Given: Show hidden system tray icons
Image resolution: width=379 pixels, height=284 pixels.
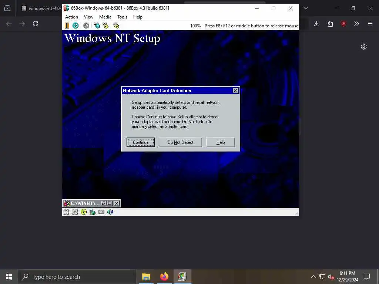Looking at the screenshot, I should point(313,277).
